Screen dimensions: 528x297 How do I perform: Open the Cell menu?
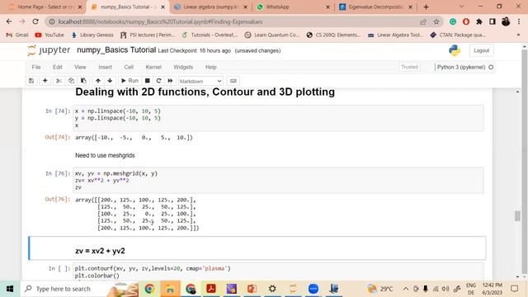pos(129,67)
